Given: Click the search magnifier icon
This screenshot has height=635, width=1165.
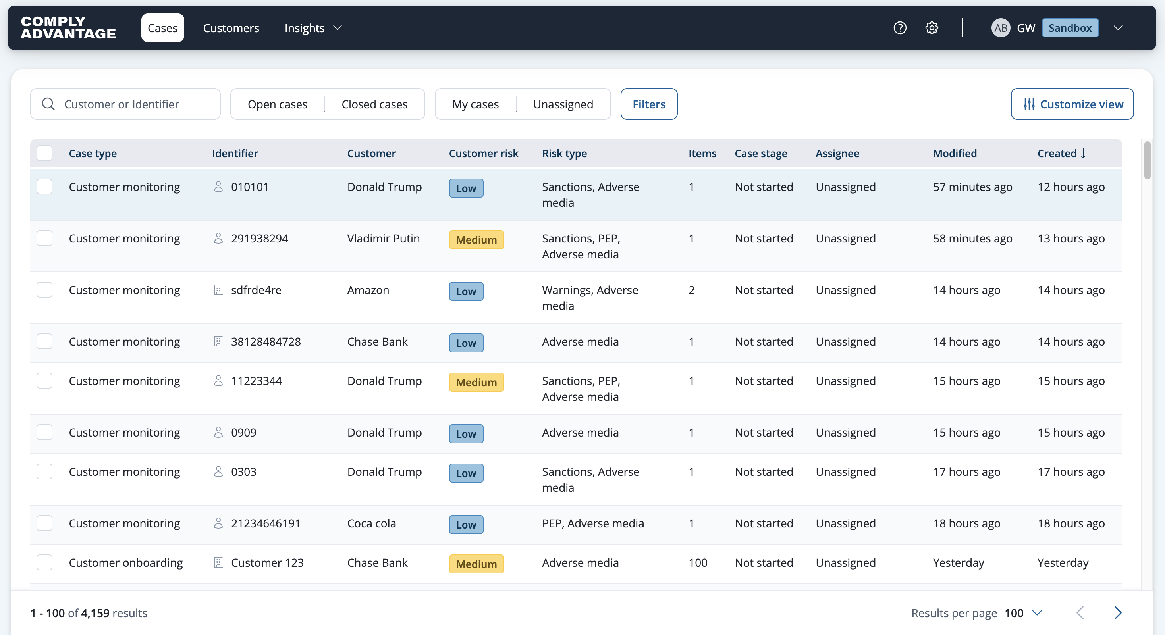Looking at the screenshot, I should 48,104.
